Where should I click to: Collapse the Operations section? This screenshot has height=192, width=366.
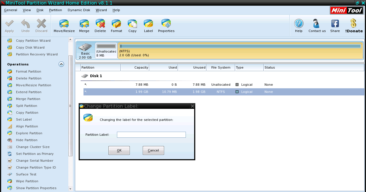coord(61,64)
